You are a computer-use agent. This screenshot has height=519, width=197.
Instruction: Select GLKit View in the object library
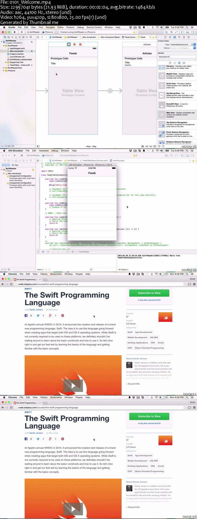click(177, 86)
